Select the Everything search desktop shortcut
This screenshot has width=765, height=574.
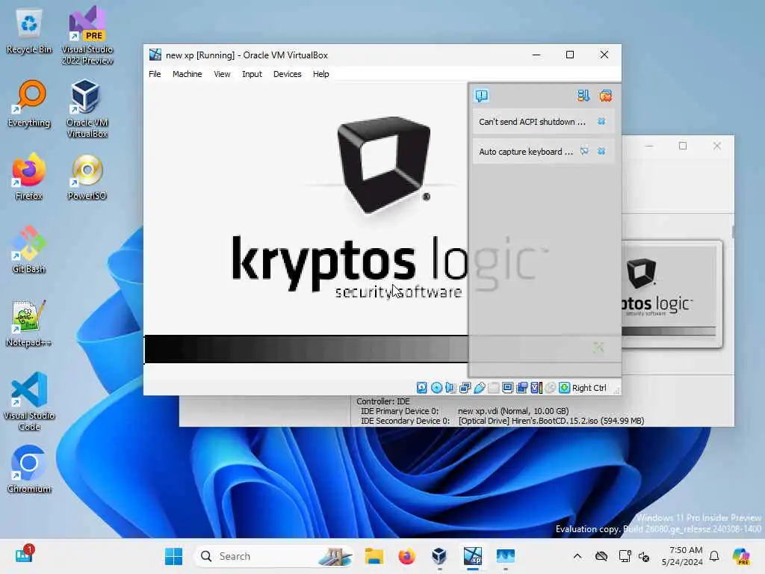pos(29,103)
